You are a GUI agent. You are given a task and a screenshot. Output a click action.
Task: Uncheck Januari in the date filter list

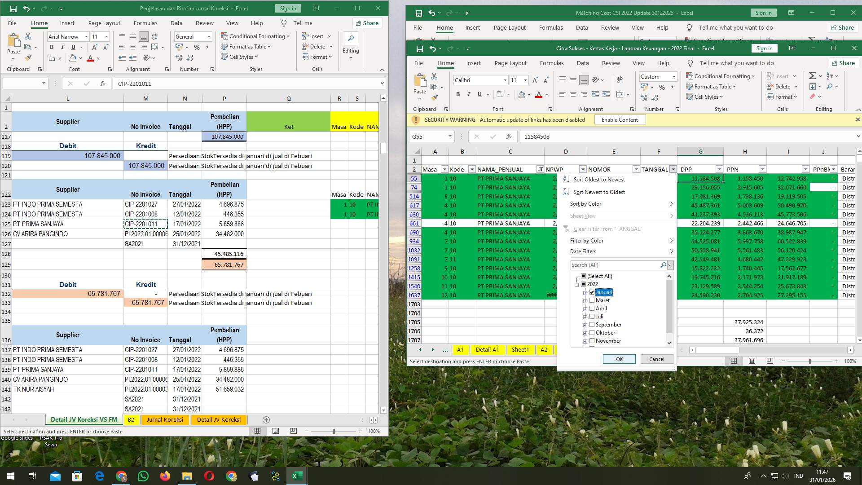click(592, 292)
